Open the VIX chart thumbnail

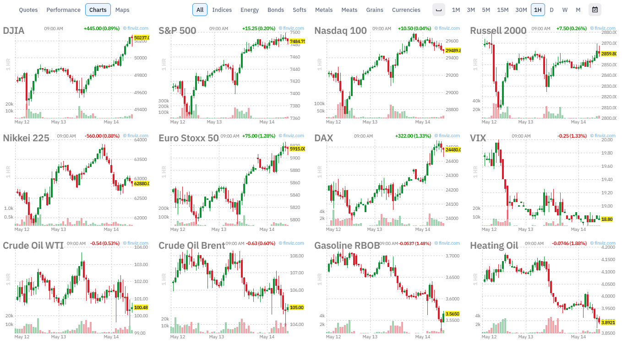pyautogui.click(x=543, y=183)
